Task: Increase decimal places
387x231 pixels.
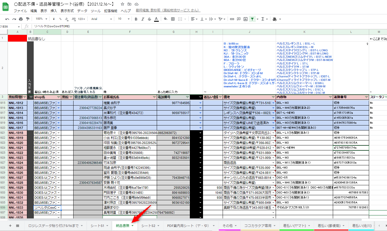Action: (x=74, y=19)
